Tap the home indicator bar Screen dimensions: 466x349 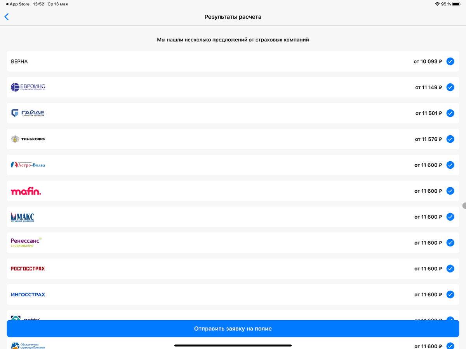click(x=233, y=345)
